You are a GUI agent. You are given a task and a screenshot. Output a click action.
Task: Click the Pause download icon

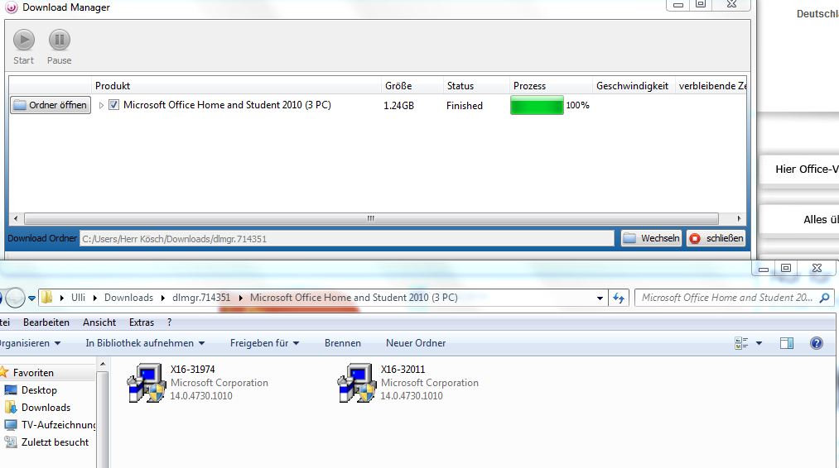point(60,40)
